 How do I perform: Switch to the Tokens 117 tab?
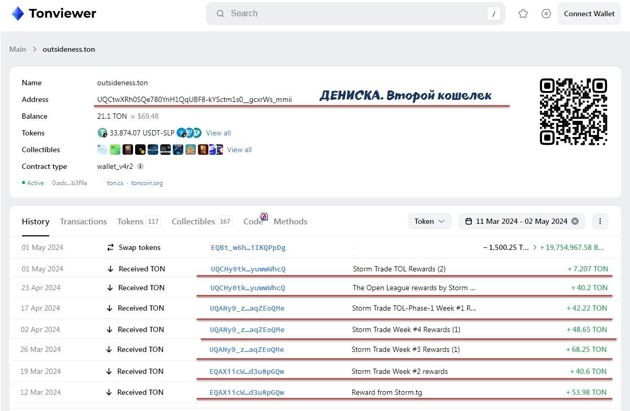pyautogui.click(x=139, y=221)
